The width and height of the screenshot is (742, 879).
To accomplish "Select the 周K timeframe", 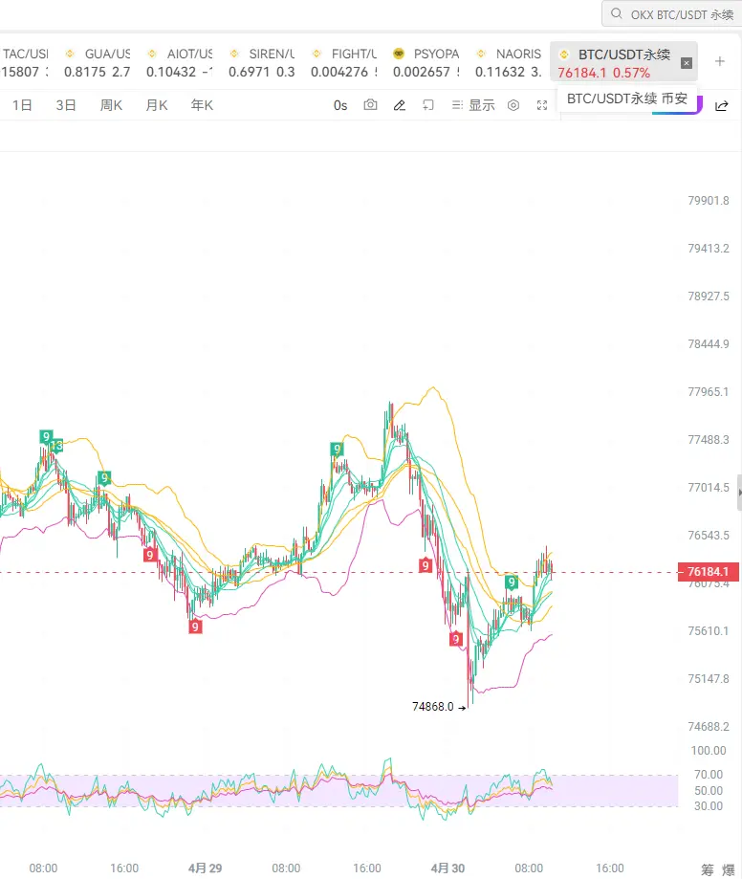I will pyautogui.click(x=111, y=105).
